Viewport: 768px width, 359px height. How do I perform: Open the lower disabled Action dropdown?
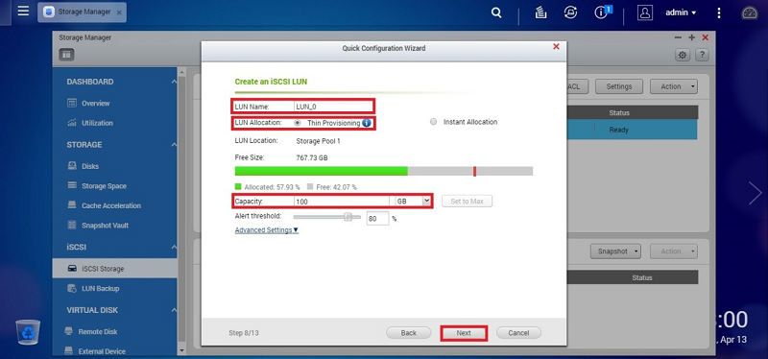(674, 251)
